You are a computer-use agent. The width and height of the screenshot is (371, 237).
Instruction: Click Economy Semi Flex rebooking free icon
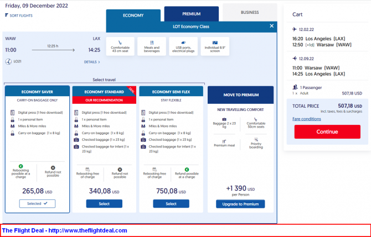pyautogui.click(x=154, y=170)
